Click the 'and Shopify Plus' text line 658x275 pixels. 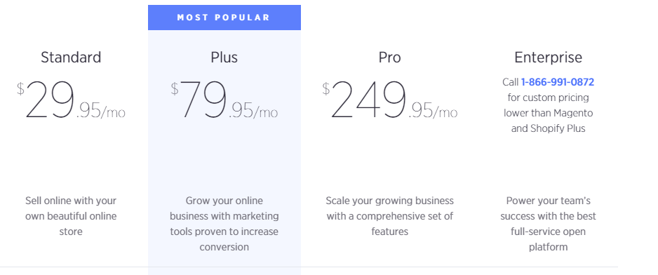548,128
